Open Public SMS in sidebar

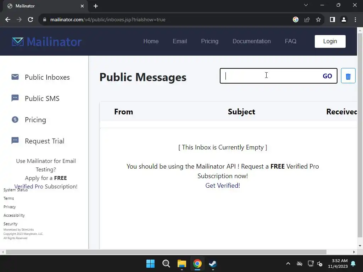[42, 98]
